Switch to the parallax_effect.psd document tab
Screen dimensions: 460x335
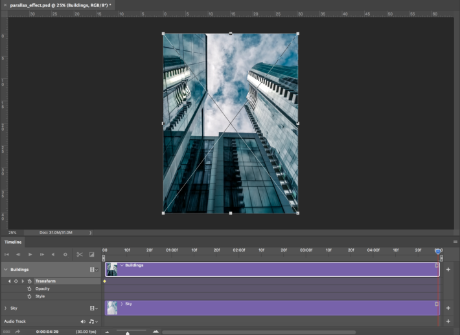(x=60, y=5)
